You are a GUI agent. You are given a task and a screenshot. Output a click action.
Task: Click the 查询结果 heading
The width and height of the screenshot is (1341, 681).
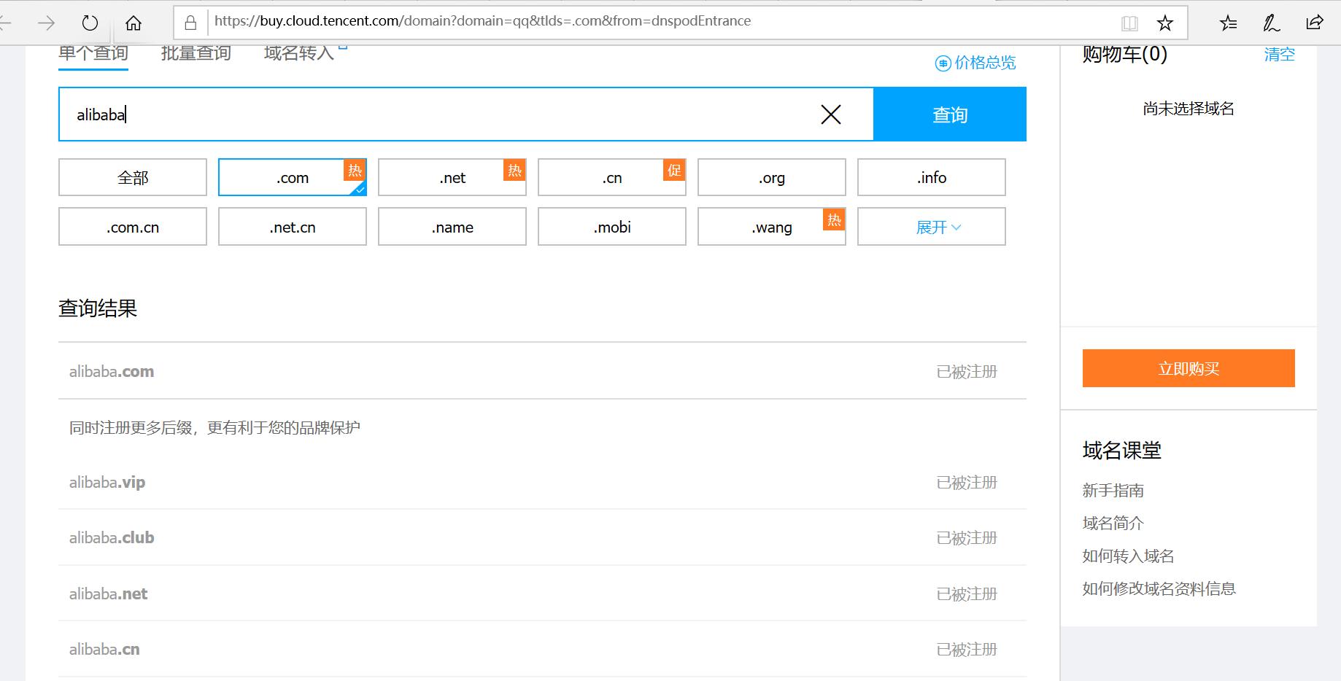(x=98, y=308)
